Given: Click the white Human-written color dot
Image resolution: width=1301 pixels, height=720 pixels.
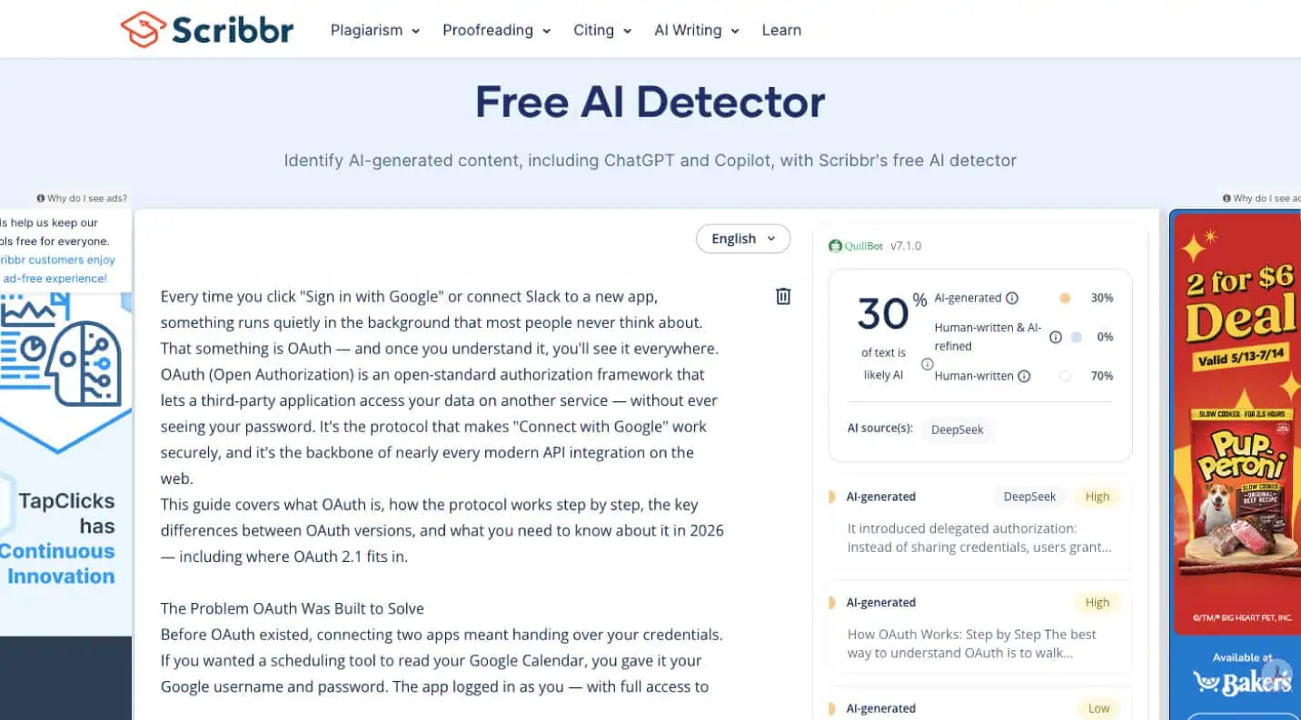Looking at the screenshot, I should tap(1065, 376).
